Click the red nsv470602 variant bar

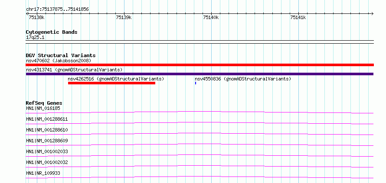pos(200,65)
